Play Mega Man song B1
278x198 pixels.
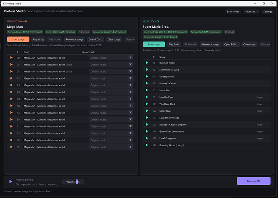coord(11,127)
